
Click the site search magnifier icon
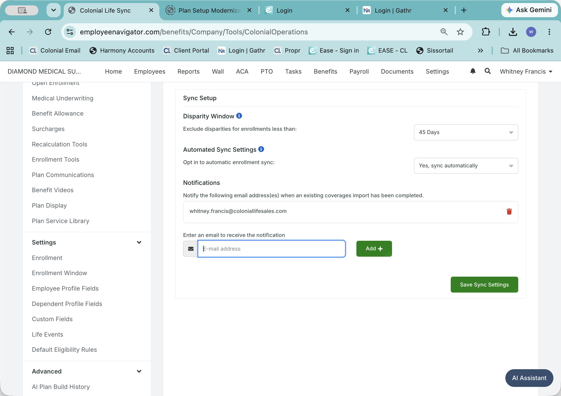click(x=488, y=71)
